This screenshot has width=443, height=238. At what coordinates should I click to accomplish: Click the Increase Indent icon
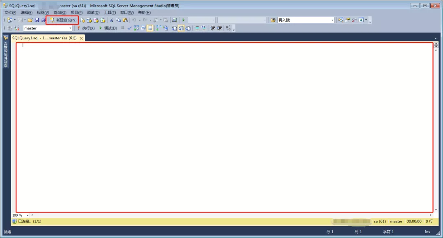tap(219, 28)
